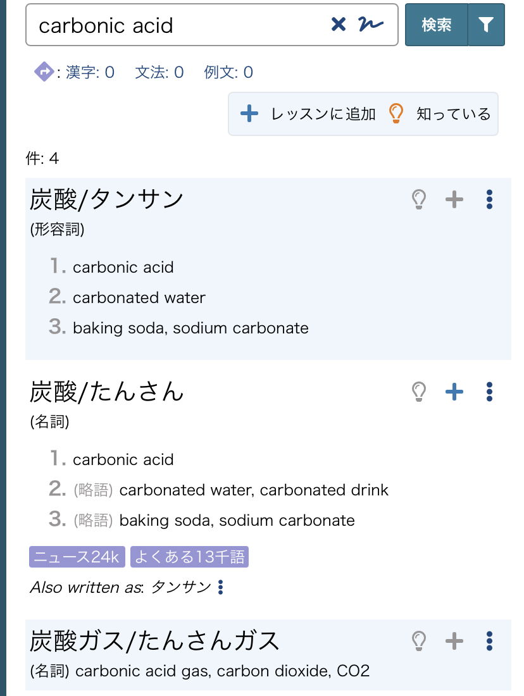Click the 検索 search button
This screenshot has height=696, width=524.
click(x=437, y=25)
